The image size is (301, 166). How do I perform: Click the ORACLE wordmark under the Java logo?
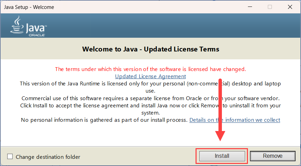pos(37,35)
